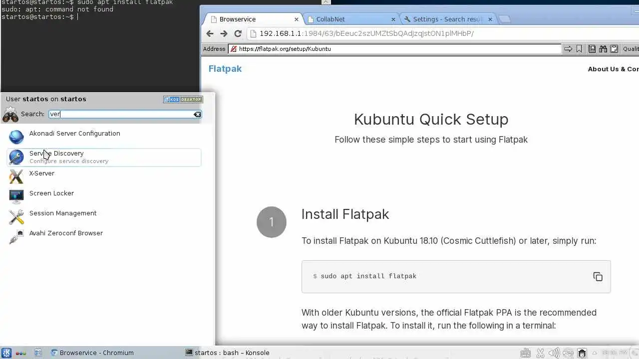Select Avahi Zeroconf Browser entry
This screenshot has width=639, height=359.
click(104, 237)
